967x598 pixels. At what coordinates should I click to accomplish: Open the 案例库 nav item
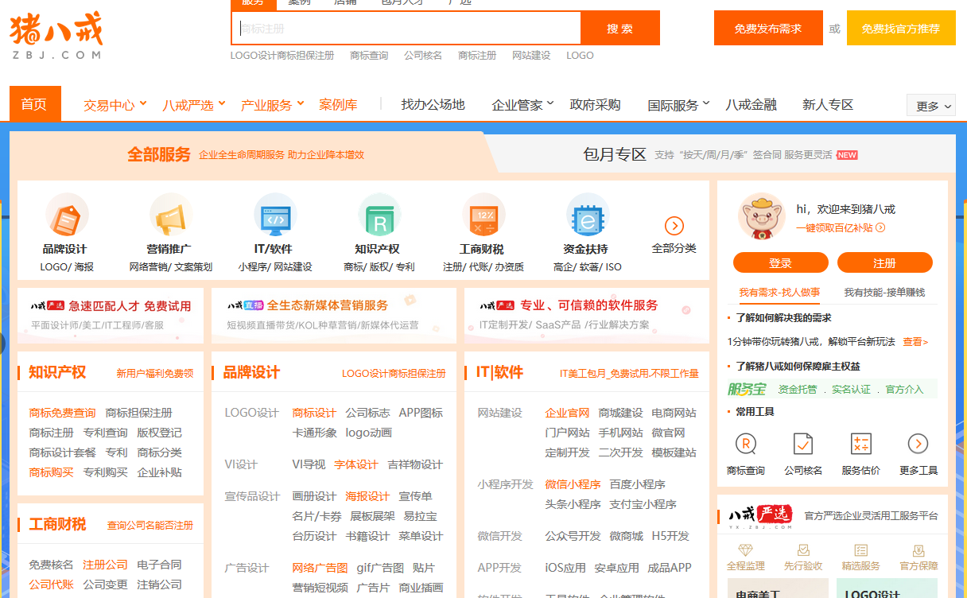click(x=338, y=105)
